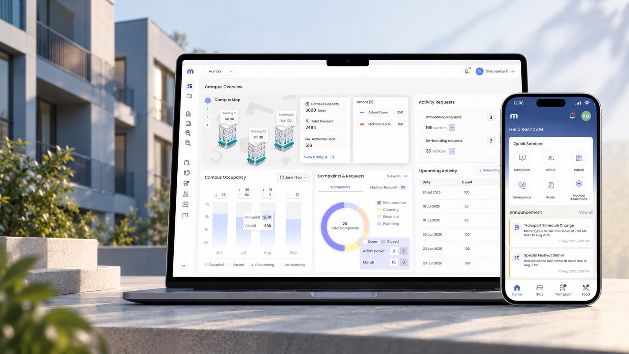This screenshot has width=629, height=354.
Task: Open the Onboarding filter in Upcoming Activity
Action: click(489, 170)
